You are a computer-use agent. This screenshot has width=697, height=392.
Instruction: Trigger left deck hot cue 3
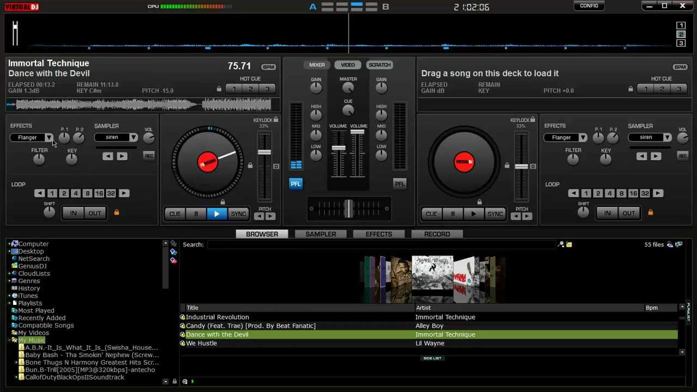[x=267, y=89]
